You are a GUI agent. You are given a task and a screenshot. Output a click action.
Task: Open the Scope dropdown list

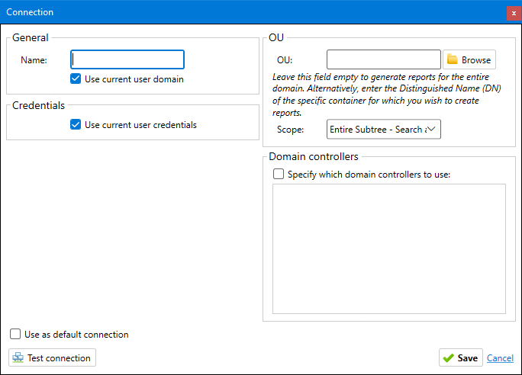384,129
